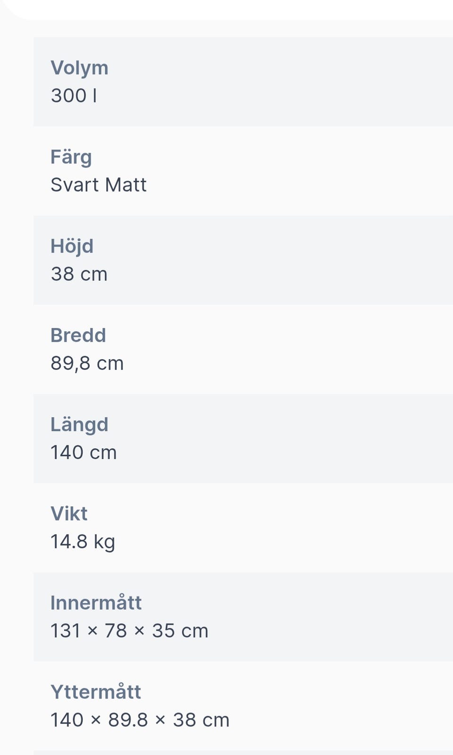The width and height of the screenshot is (453, 755).
Task: Click the 140 × 89.8 × 38 cm value
Action: [140, 720]
